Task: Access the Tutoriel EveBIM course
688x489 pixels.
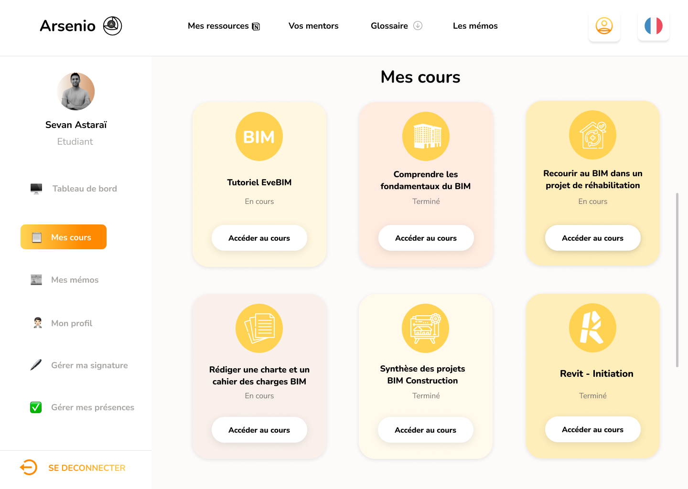Action: (259, 238)
